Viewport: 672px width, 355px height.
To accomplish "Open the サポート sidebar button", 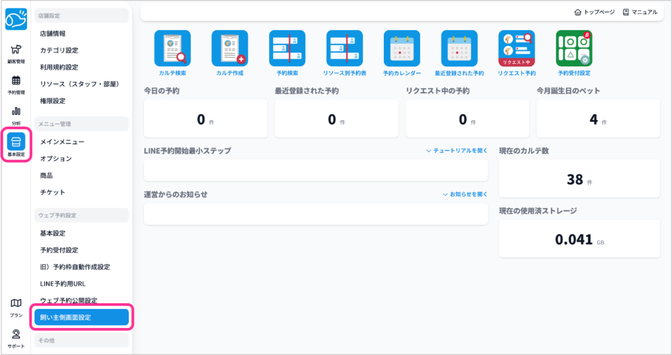I will coord(16,338).
